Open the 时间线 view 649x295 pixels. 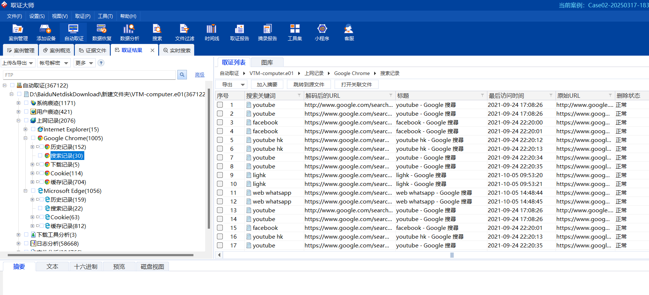tap(212, 33)
